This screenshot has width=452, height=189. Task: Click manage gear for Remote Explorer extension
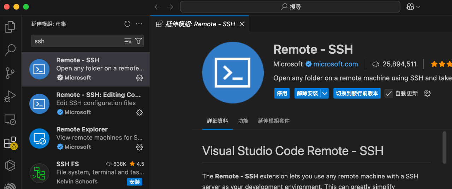coord(139,147)
